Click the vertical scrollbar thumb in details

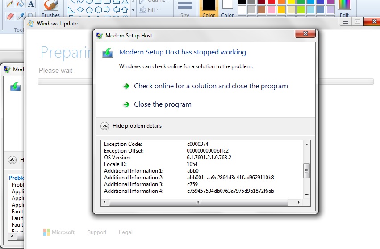pos(307,171)
